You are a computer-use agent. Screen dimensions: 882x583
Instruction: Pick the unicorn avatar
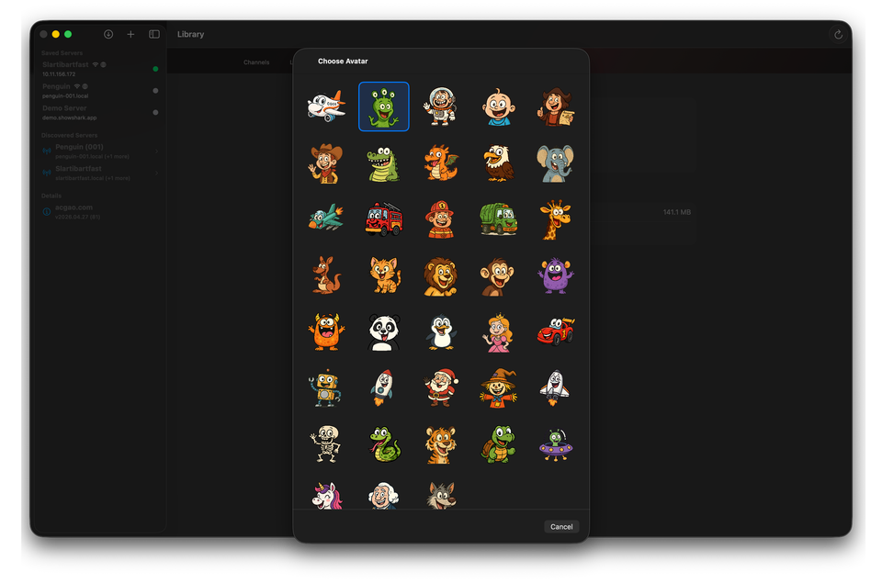pos(326,494)
